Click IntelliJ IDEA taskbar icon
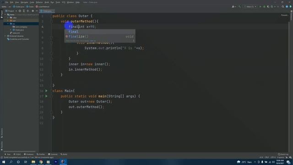 coord(63,162)
